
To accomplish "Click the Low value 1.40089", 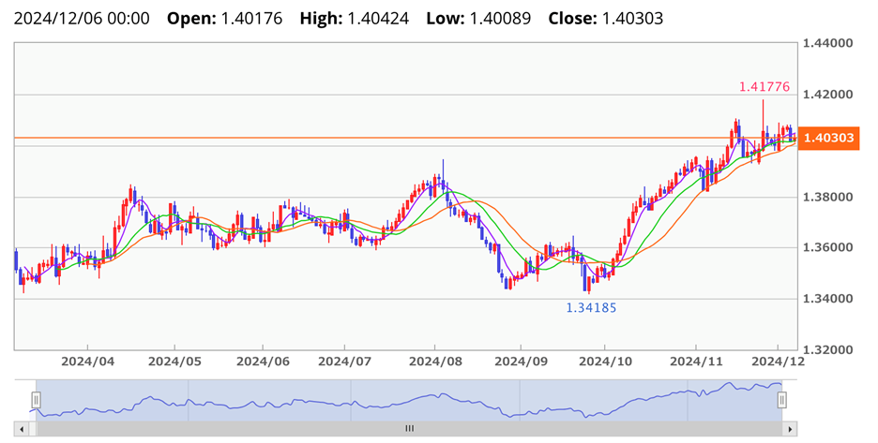I will [500, 19].
